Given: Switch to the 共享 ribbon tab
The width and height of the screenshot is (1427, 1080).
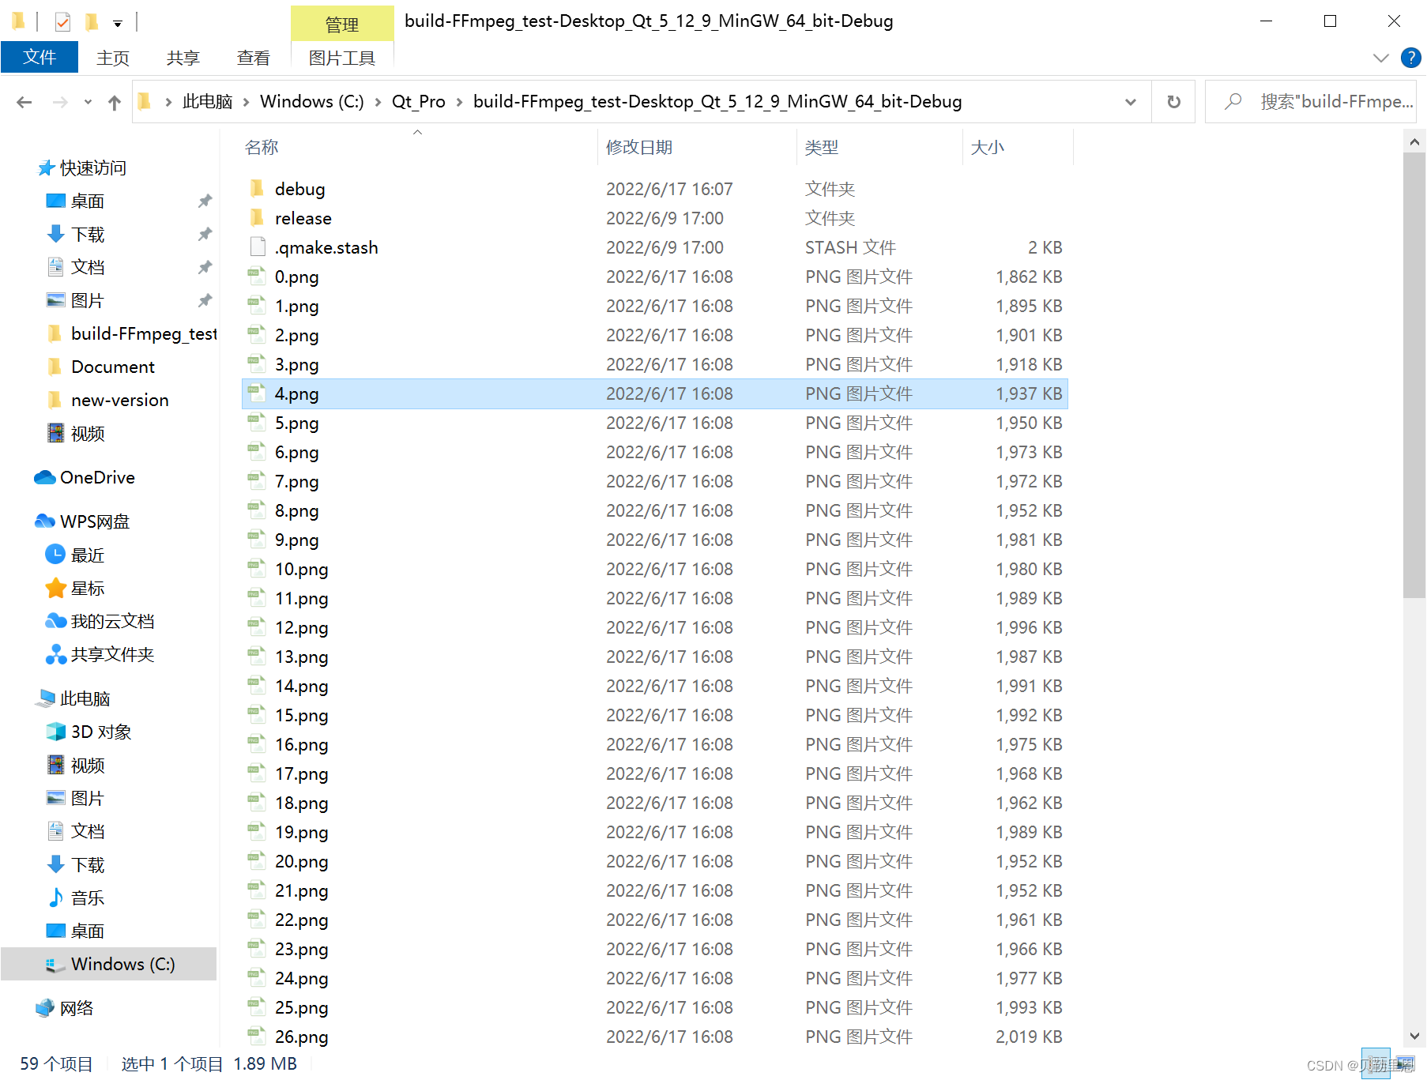Looking at the screenshot, I should 183,58.
